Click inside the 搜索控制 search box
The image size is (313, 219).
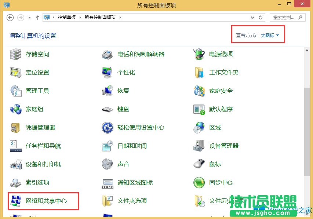[x=283, y=17]
